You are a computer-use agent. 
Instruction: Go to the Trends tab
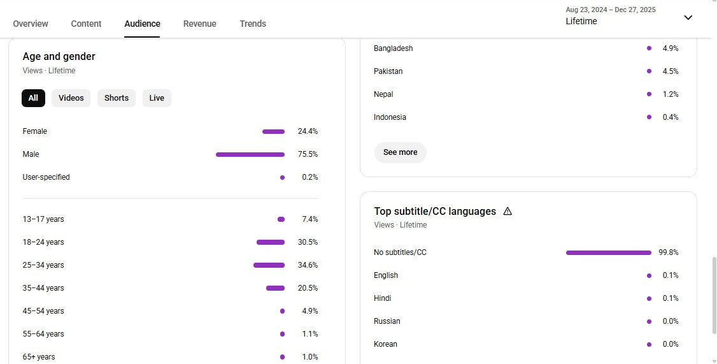(253, 24)
